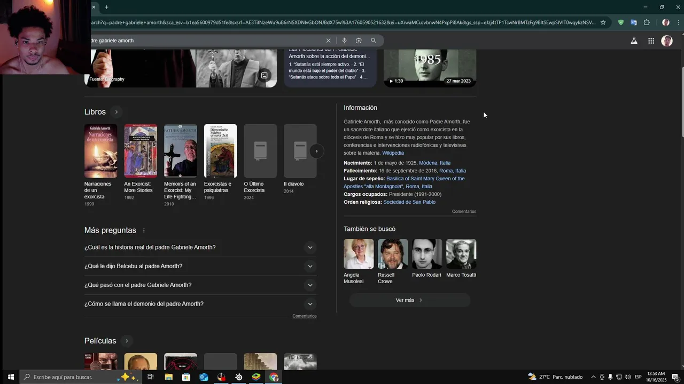This screenshot has height=384, width=684.
Task: Clear the Google search box text
Action: tap(328, 41)
